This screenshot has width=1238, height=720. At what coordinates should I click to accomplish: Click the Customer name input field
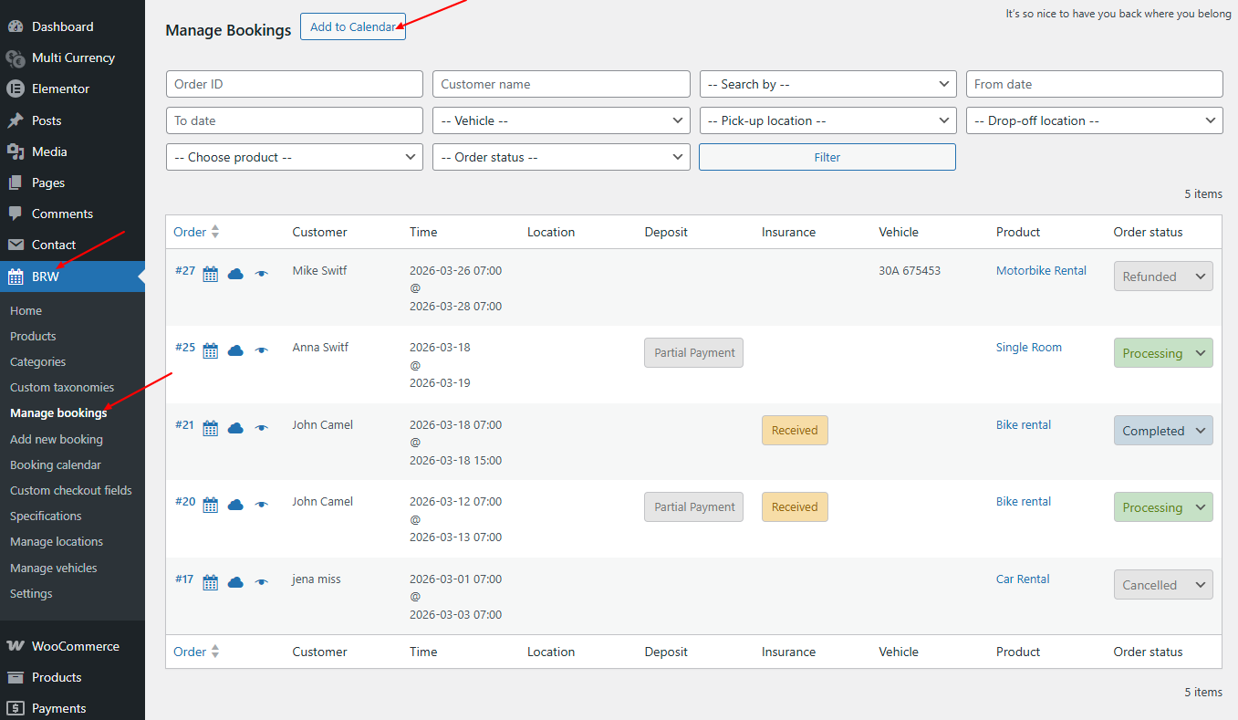point(561,84)
